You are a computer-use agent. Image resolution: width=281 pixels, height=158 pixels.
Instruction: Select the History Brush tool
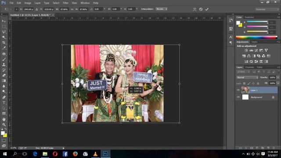[x=4, y=70]
